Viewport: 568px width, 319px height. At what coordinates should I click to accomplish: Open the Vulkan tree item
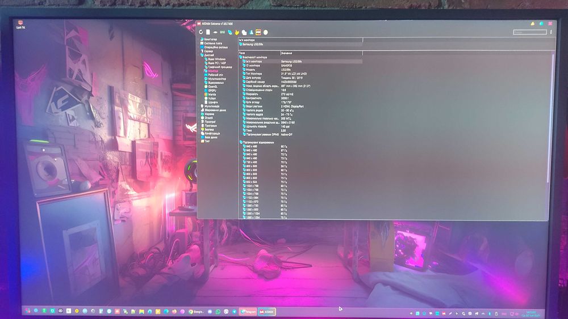click(x=211, y=98)
